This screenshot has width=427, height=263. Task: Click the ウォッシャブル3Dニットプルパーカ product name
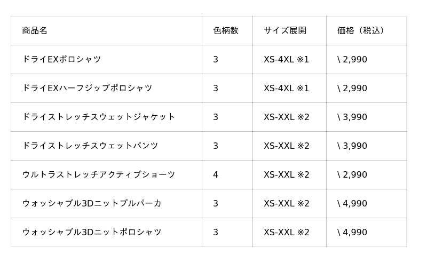tap(92, 203)
